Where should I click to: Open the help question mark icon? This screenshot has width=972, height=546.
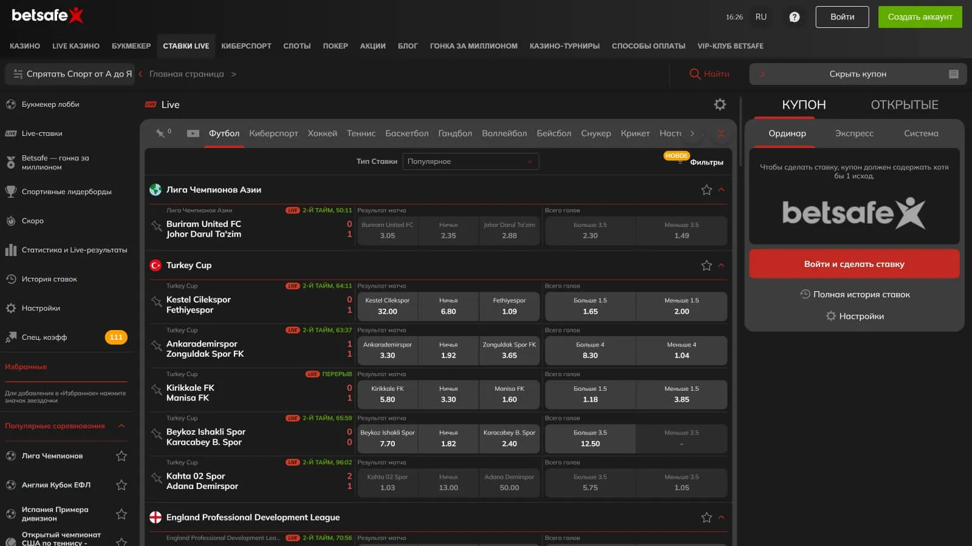point(794,17)
